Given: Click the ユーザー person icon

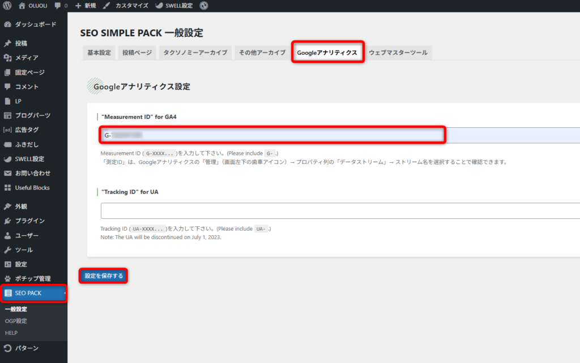Looking at the screenshot, I should pyautogui.click(x=7, y=235).
